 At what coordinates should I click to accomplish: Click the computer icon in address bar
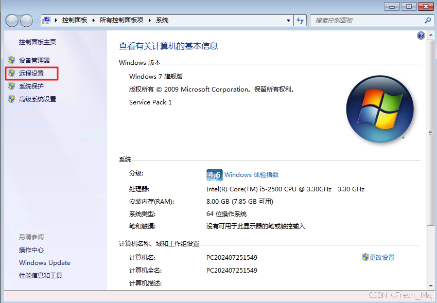[46, 21]
